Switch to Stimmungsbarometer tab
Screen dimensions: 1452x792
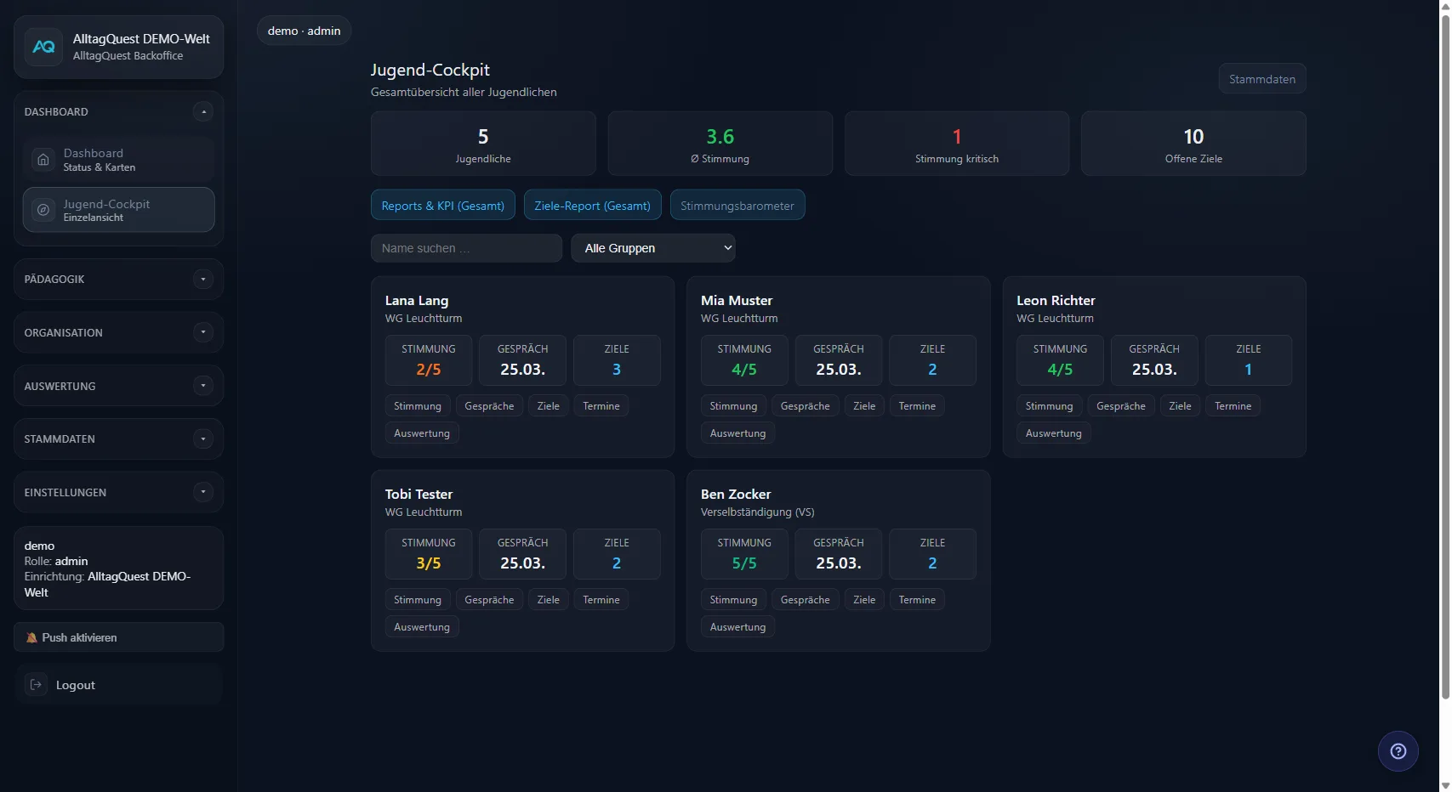[737, 206]
